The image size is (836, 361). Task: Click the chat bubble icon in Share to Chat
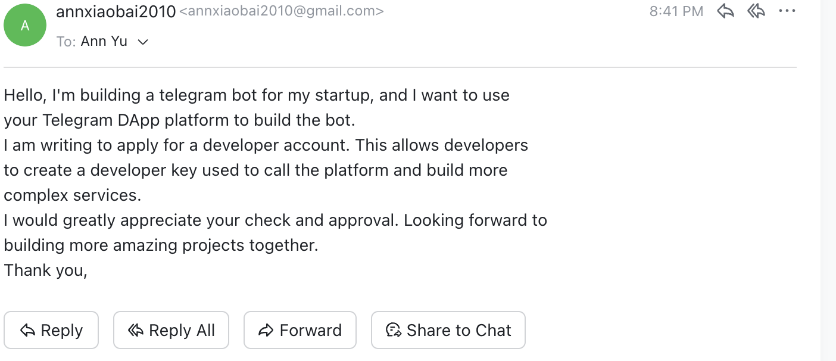point(394,331)
